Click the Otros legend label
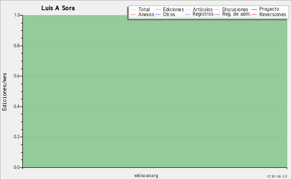 click(169, 14)
